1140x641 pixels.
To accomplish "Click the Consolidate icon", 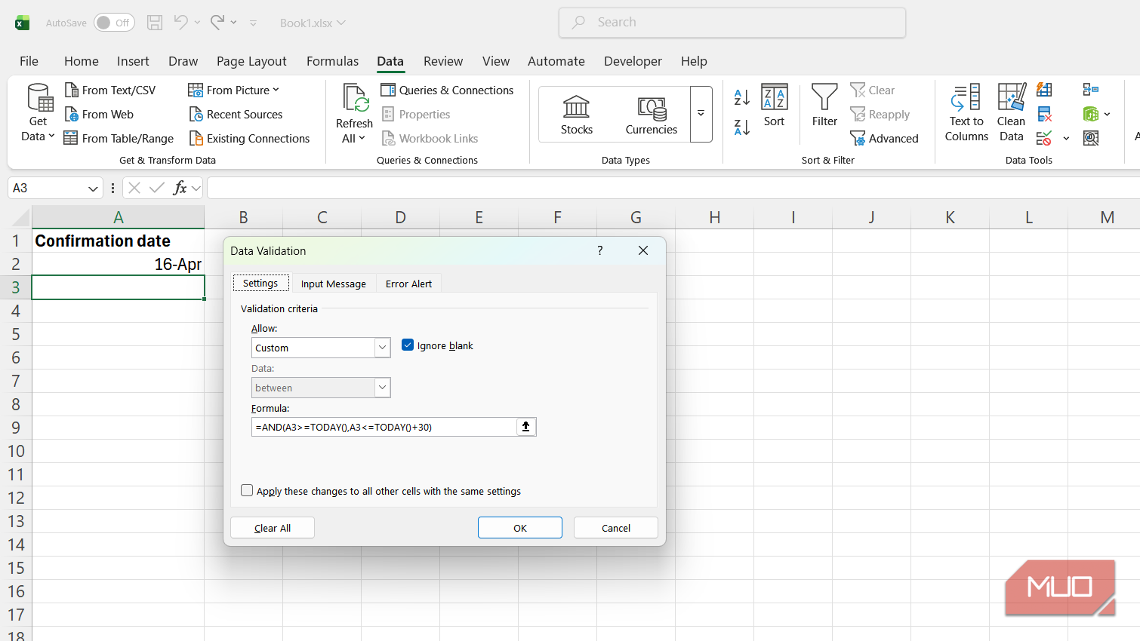I will tap(1090, 90).
